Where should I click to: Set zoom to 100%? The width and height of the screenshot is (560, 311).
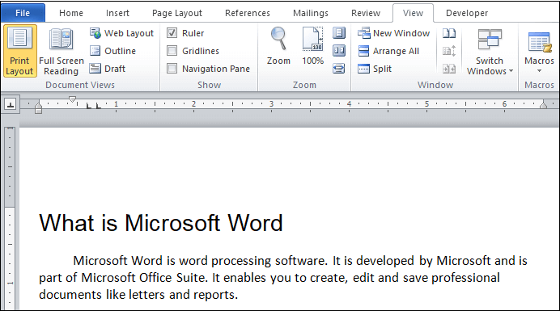[313, 46]
